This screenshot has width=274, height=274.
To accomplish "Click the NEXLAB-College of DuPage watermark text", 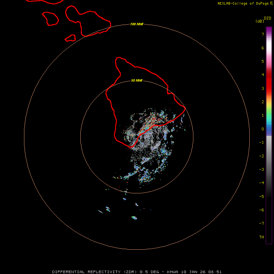I will tap(245, 3).
